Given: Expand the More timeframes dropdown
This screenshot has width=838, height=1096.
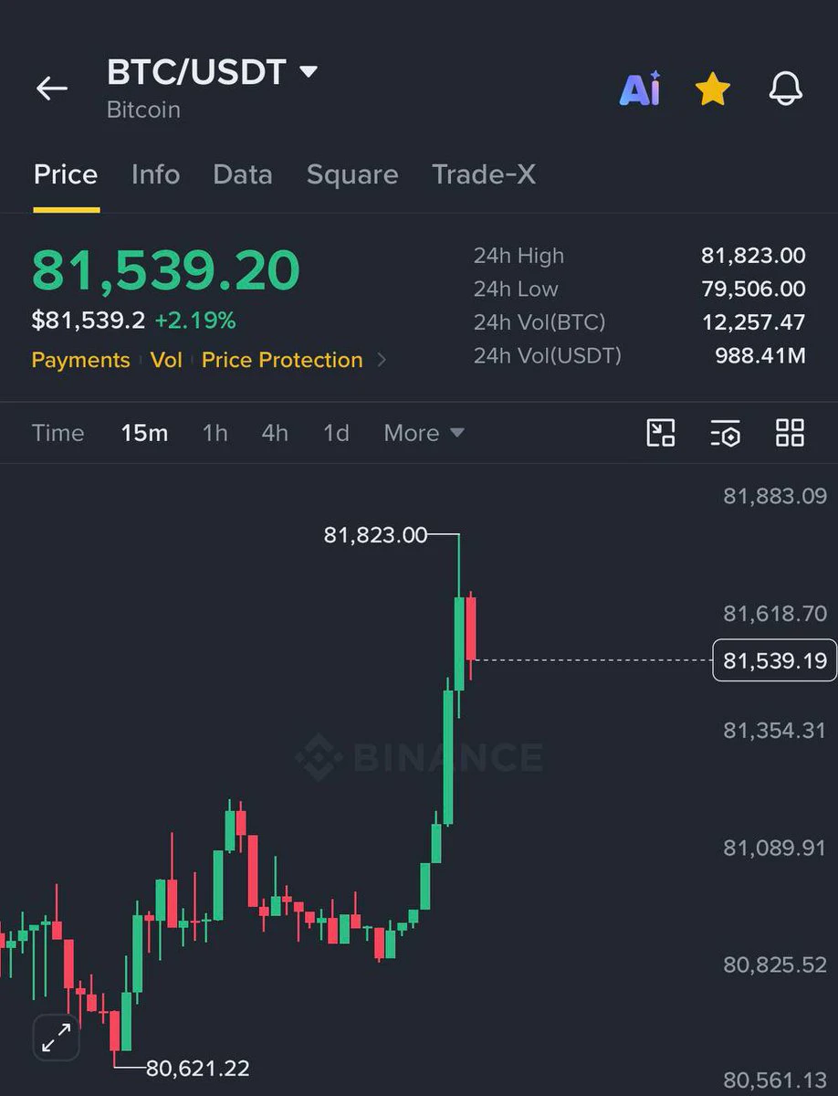Looking at the screenshot, I should click(x=424, y=433).
